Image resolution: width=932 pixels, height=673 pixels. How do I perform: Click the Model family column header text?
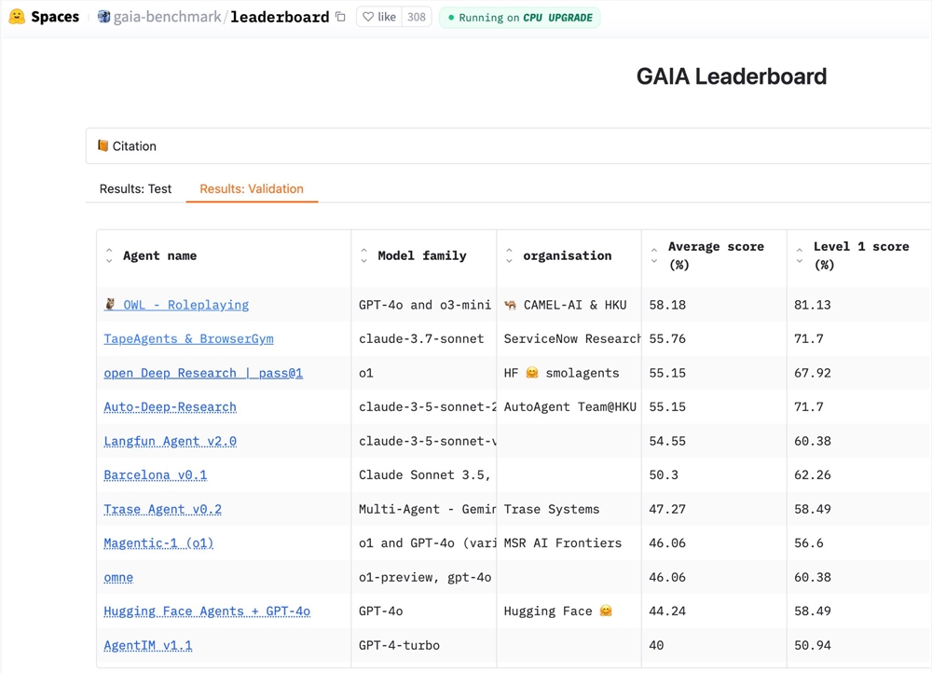[x=422, y=255]
